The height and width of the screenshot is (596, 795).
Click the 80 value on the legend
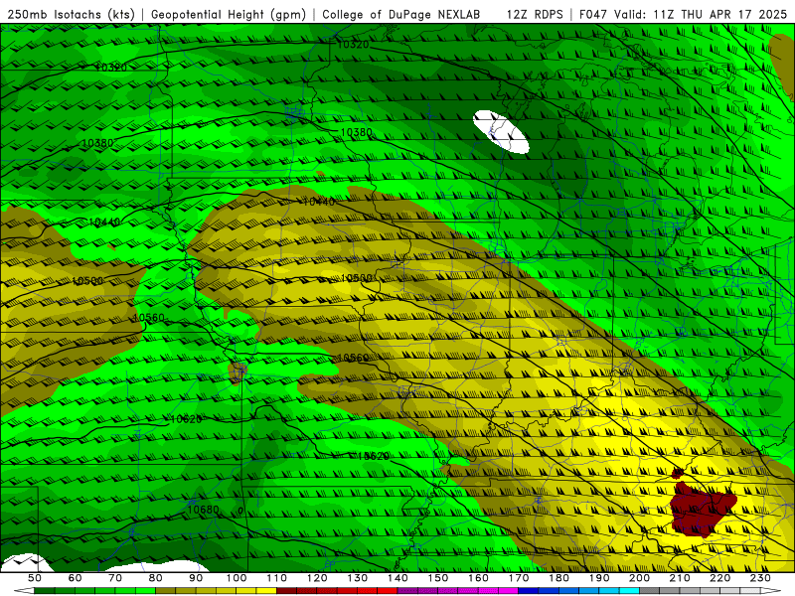pos(156,578)
